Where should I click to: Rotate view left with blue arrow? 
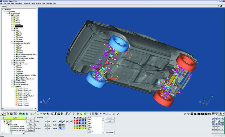[x=213, y=121]
